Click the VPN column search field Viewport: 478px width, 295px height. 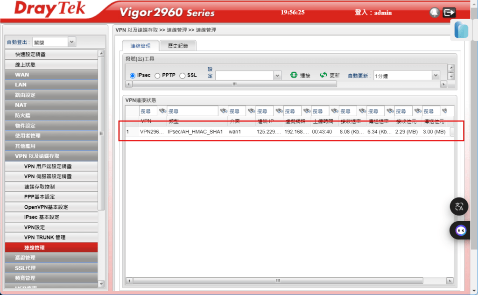[x=148, y=111]
